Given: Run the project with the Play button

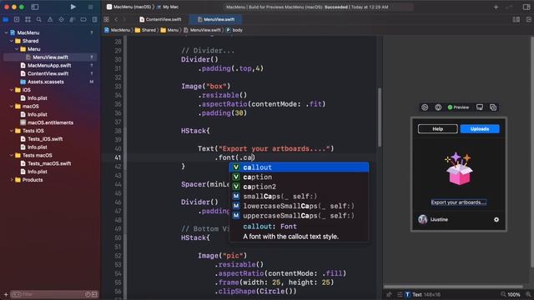Looking at the screenshot, I should 73,7.
